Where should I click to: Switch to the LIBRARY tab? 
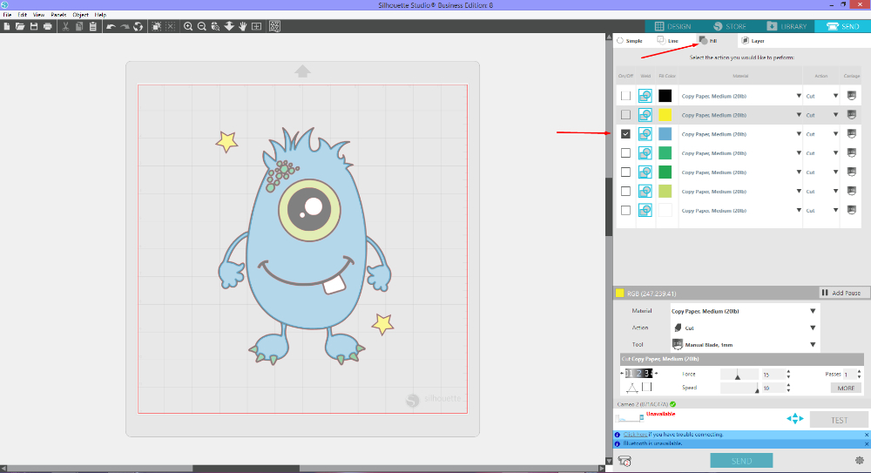tap(787, 26)
